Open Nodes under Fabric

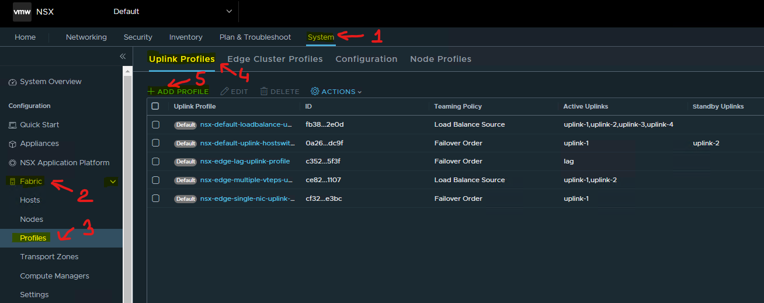(32, 220)
